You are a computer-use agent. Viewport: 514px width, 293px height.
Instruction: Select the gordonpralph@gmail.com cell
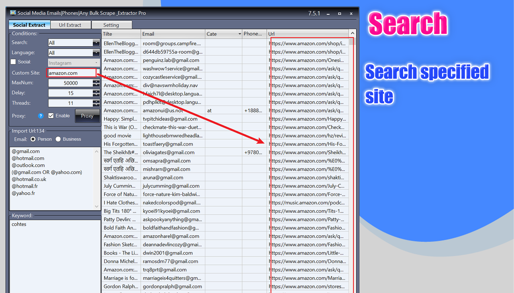point(173,287)
